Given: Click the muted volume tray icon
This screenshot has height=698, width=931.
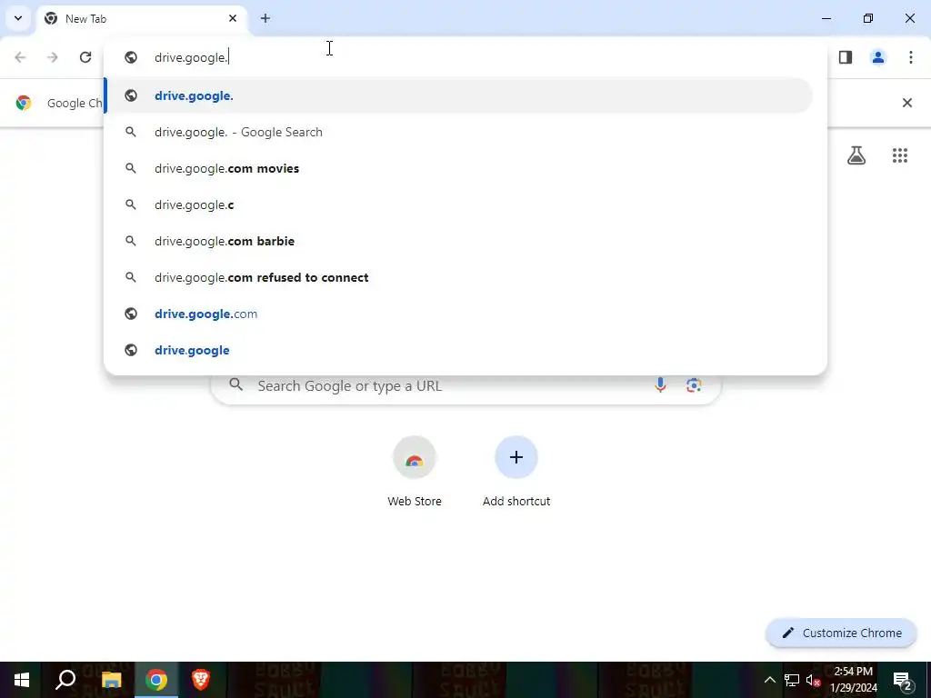Looking at the screenshot, I should (x=813, y=680).
